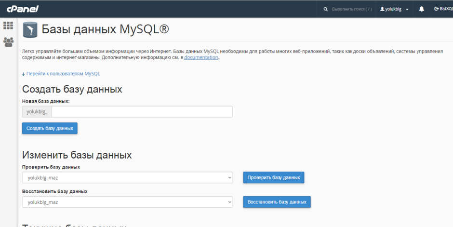
Task: Open the grid home icon in sidebar
Action: click(x=8, y=26)
